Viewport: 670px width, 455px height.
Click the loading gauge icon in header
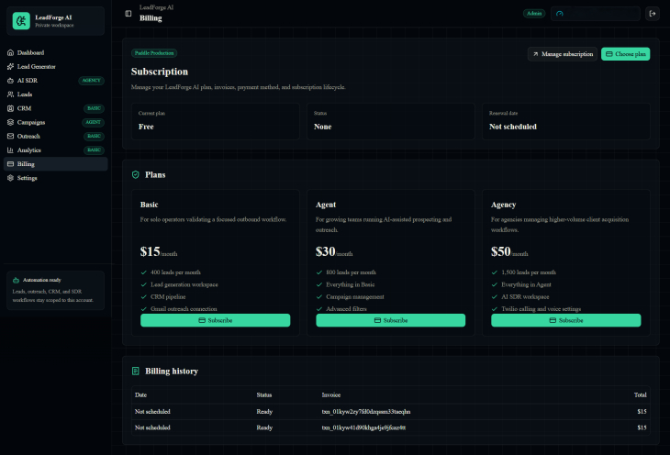[559, 14]
